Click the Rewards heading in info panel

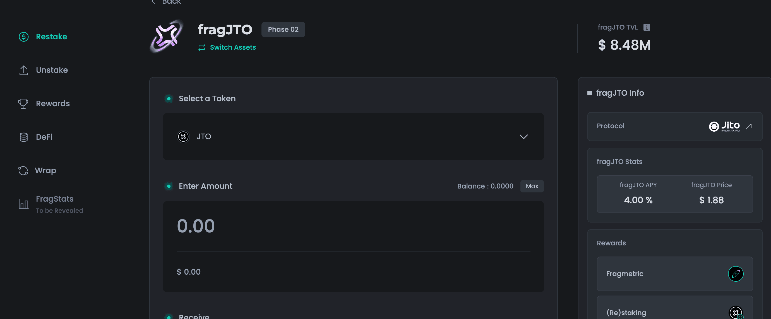click(611, 243)
